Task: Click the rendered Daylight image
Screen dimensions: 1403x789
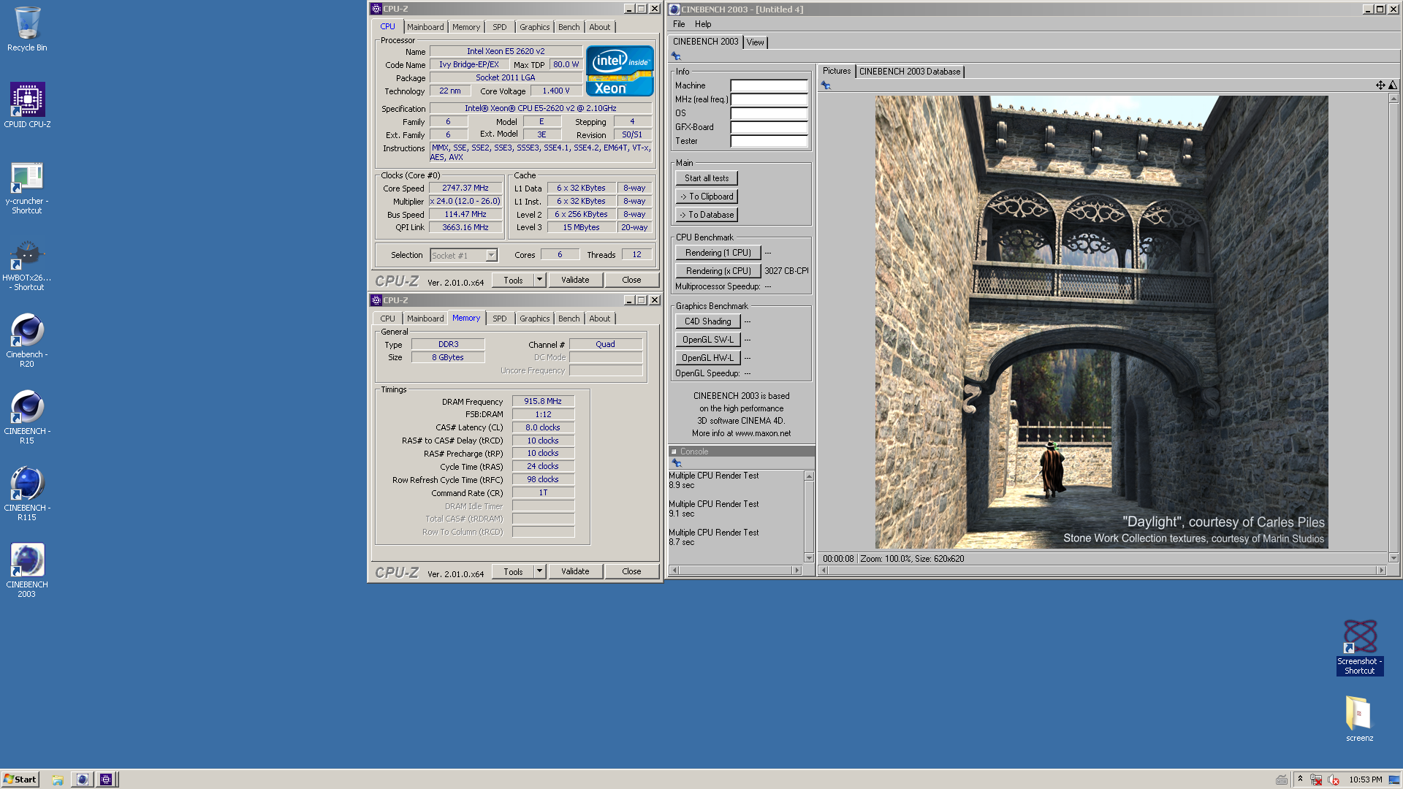Action: pyautogui.click(x=1102, y=322)
